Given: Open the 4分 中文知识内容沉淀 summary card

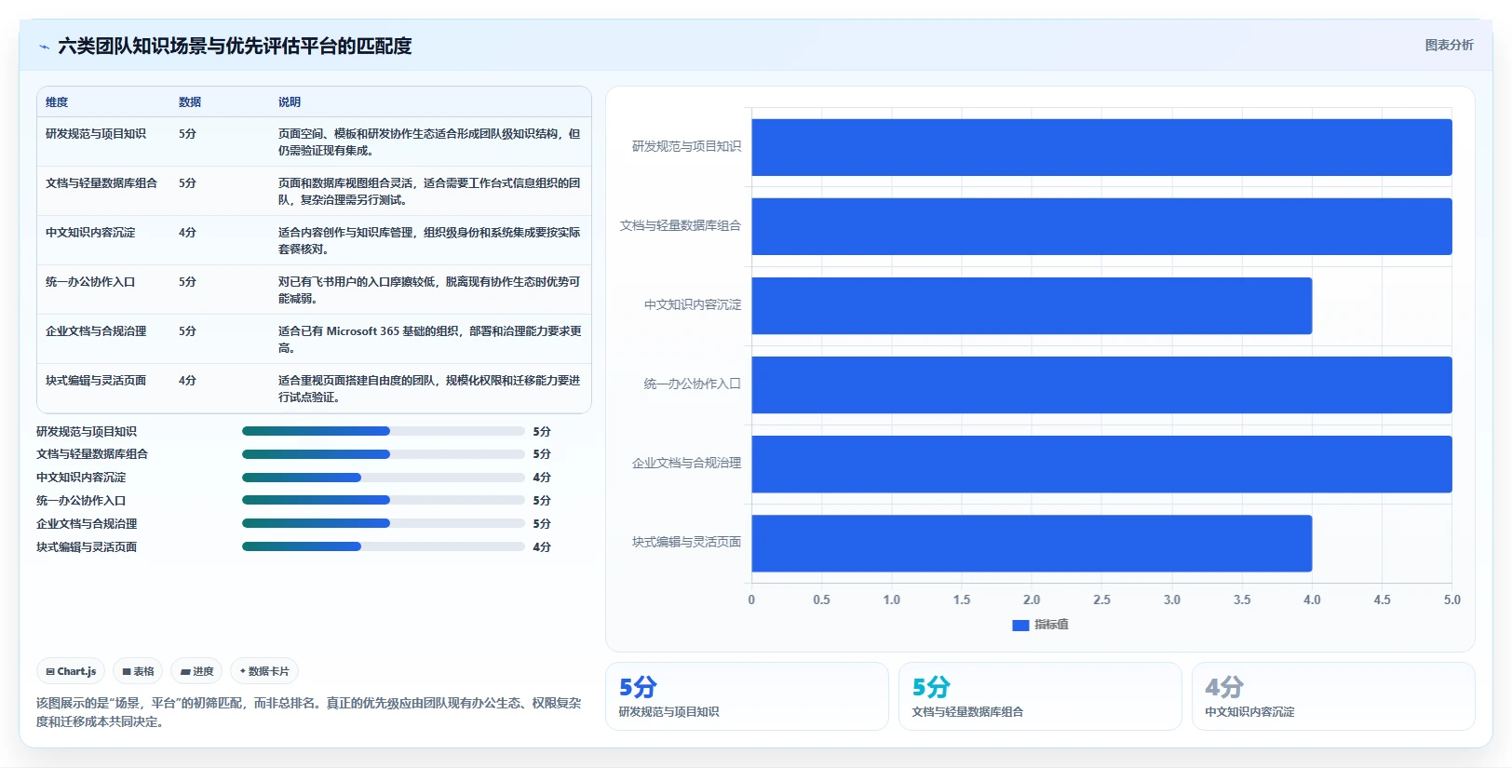Looking at the screenshot, I should tap(1333, 696).
